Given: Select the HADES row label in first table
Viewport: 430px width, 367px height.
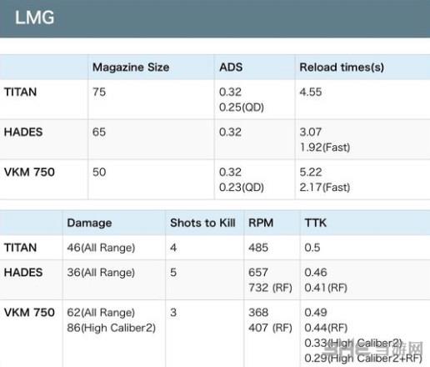Looking at the screenshot, I should pos(23,132).
